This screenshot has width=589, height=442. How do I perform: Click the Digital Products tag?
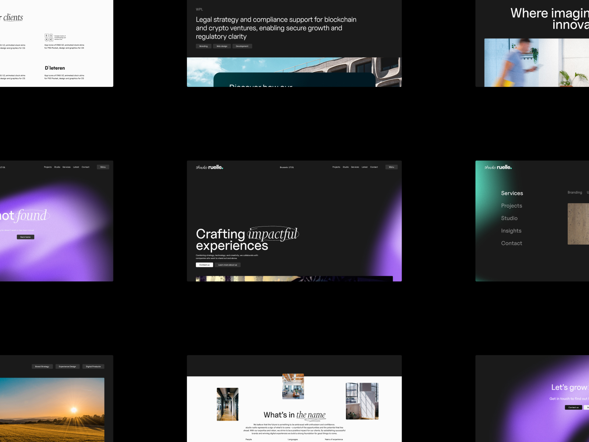(94, 366)
